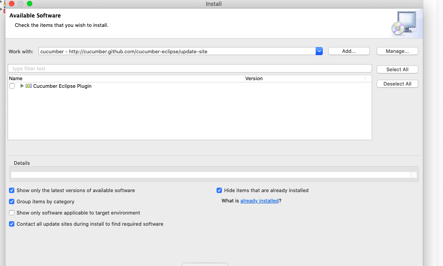This screenshot has height=266, width=443.
Task: Open the Work with site dropdown arrow
Action: point(319,51)
